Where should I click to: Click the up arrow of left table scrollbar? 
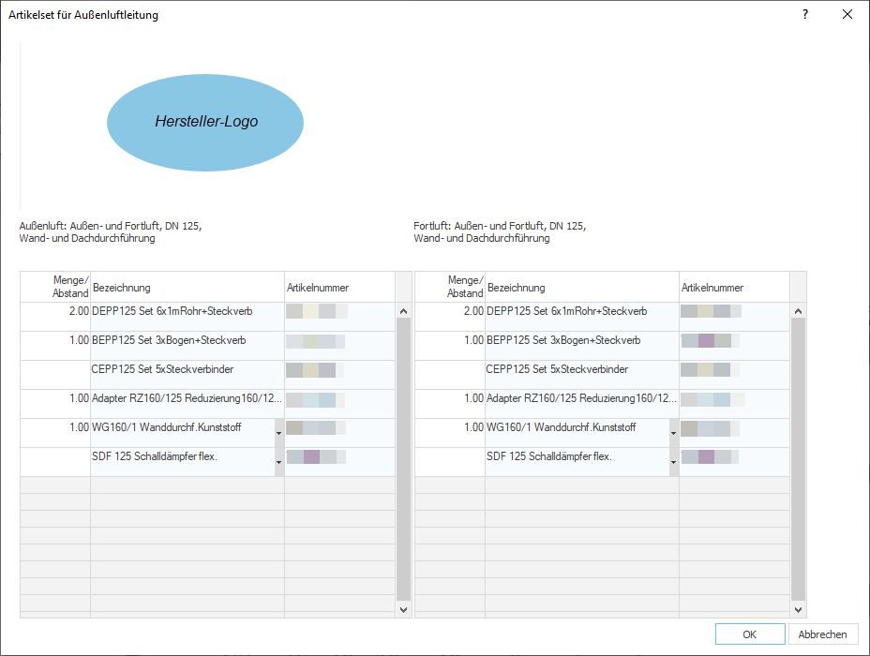[403, 311]
